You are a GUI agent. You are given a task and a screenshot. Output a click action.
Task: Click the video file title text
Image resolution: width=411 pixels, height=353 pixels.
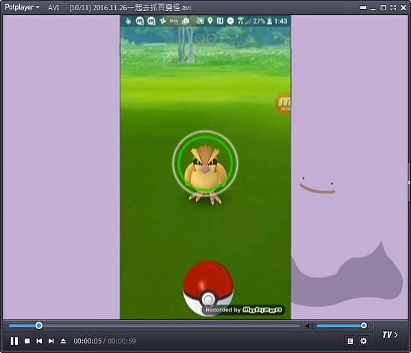point(130,8)
